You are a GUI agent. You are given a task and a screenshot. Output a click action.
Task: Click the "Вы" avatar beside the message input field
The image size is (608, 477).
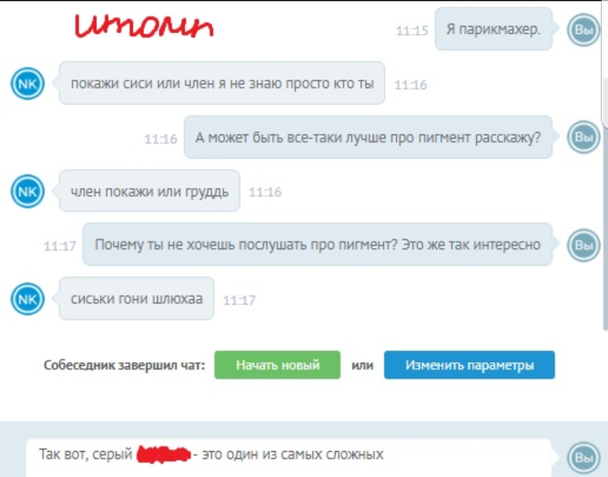coord(583,458)
